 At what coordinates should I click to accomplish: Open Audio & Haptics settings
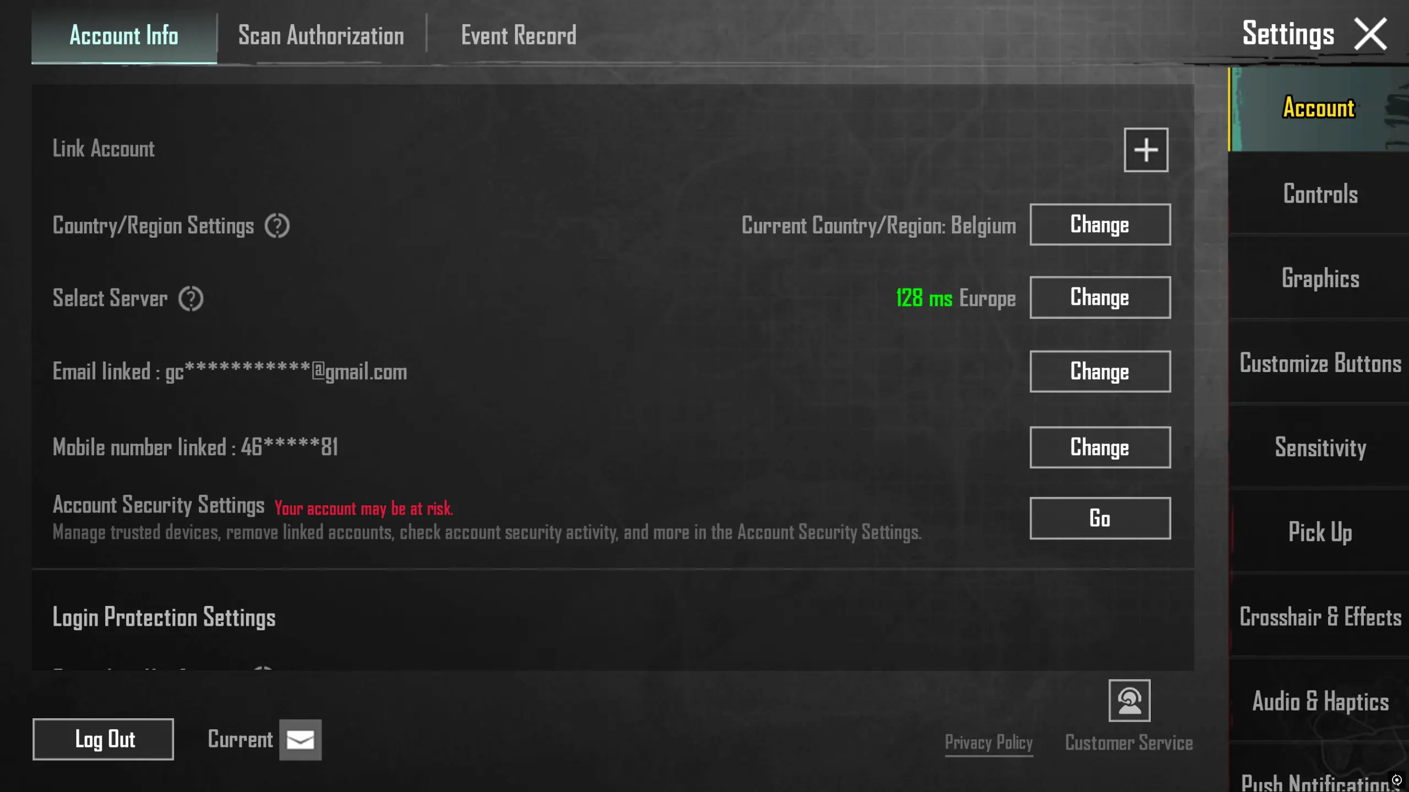coord(1320,701)
